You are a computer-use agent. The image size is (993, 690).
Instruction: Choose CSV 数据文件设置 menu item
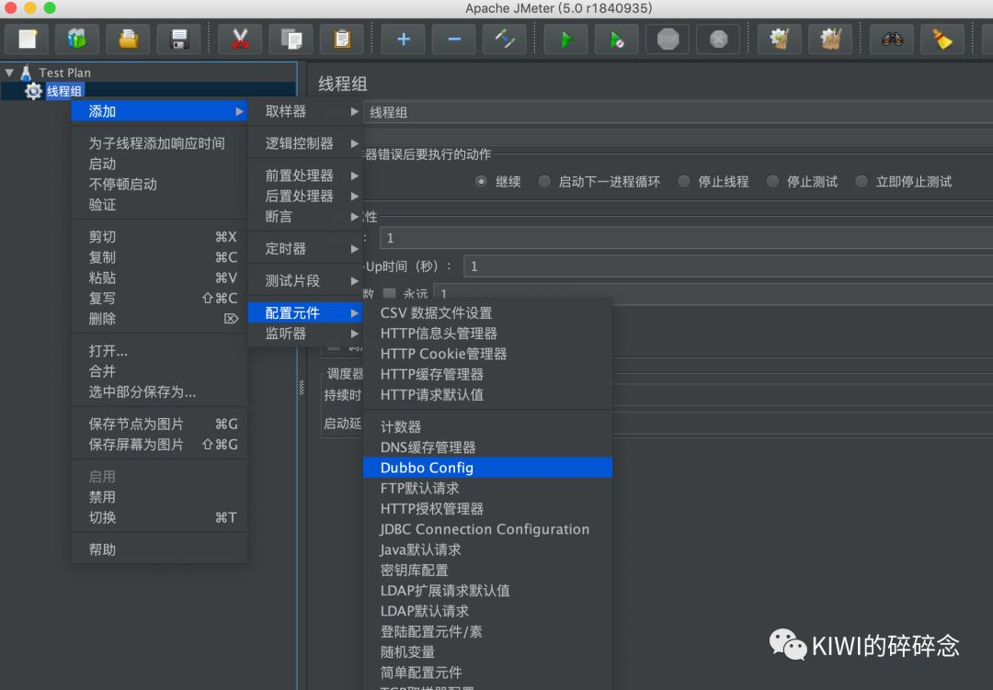tap(487, 312)
